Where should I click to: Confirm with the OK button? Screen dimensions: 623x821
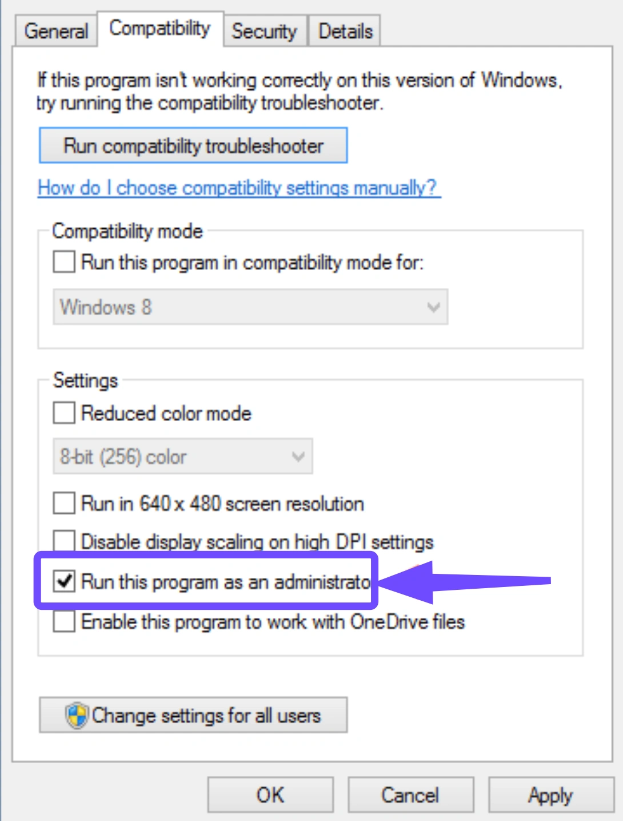coord(270,795)
